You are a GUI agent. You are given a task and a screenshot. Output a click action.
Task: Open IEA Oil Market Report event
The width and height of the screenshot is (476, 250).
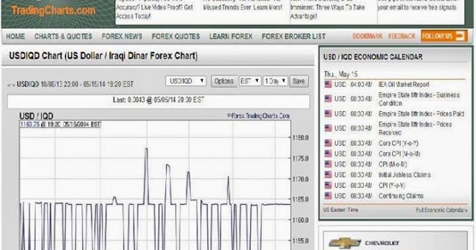pos(404,85)
